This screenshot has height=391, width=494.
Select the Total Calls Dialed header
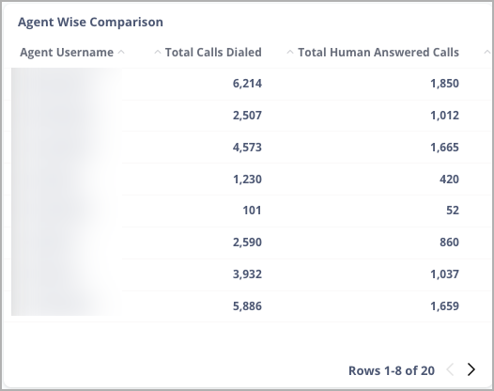pyautogui.click(x=213, y=53)
